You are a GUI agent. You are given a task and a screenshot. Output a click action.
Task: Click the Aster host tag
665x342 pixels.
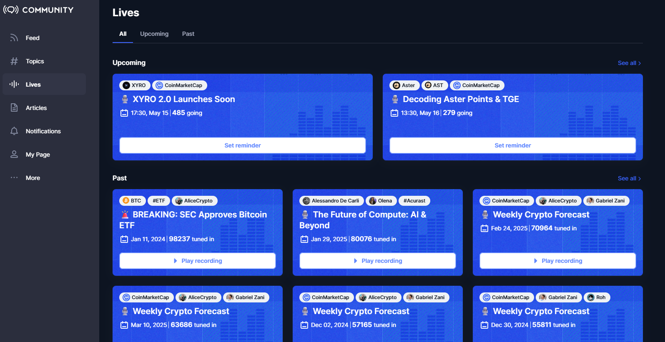click(404, 85)
